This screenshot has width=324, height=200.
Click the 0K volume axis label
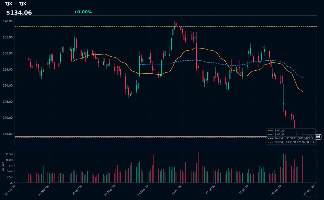[x=11, y=183]
